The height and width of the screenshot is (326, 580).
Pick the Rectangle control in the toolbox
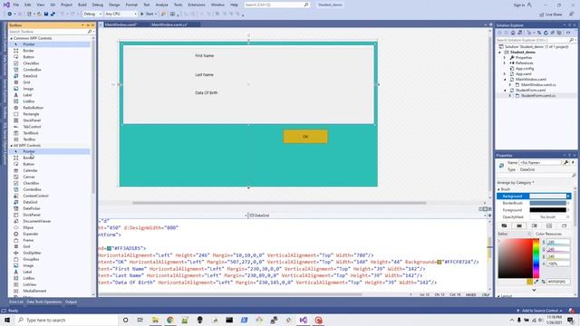pos(31,114)
